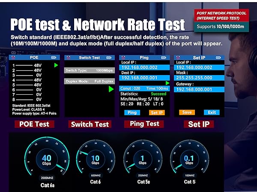Click the battery icon in the Set IP screen header
Image resolution: width=257 pixels, height=192 pixels.
click(218, 58)
